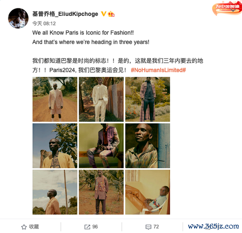This screenshot has height=233, width=242.
Task: Click the repost share icon
Action: pyautogui.click(x=87, y=227)
